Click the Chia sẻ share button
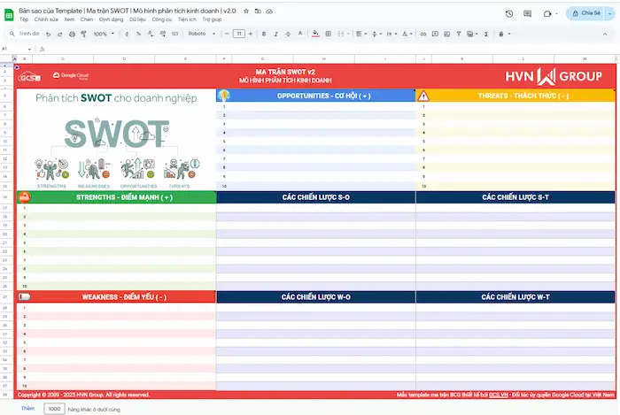 [x=588, y=13]
